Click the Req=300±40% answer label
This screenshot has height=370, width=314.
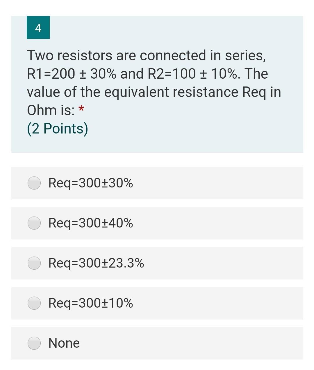(x=90, y=223)
